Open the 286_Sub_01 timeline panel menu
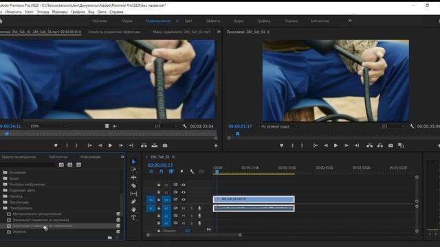Screen dimensions: 440x247 click(173, 157)
